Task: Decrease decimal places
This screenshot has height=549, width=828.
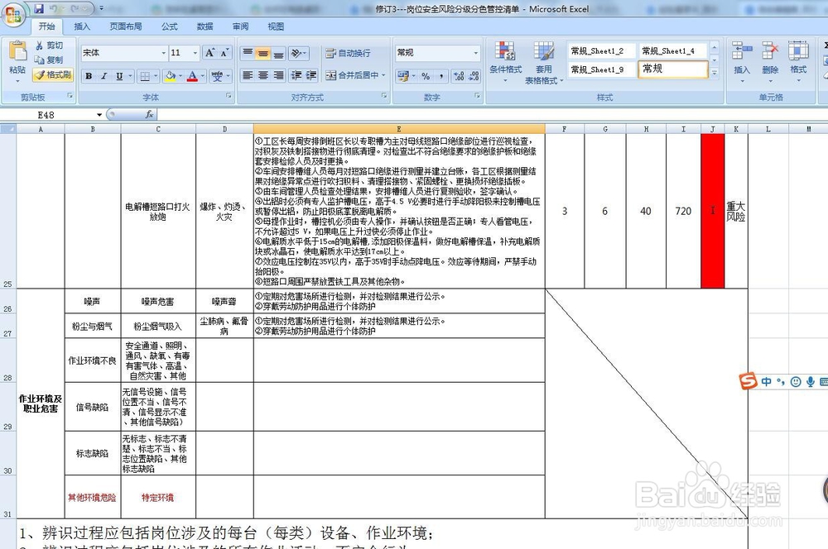Action: tap(474, 76)
